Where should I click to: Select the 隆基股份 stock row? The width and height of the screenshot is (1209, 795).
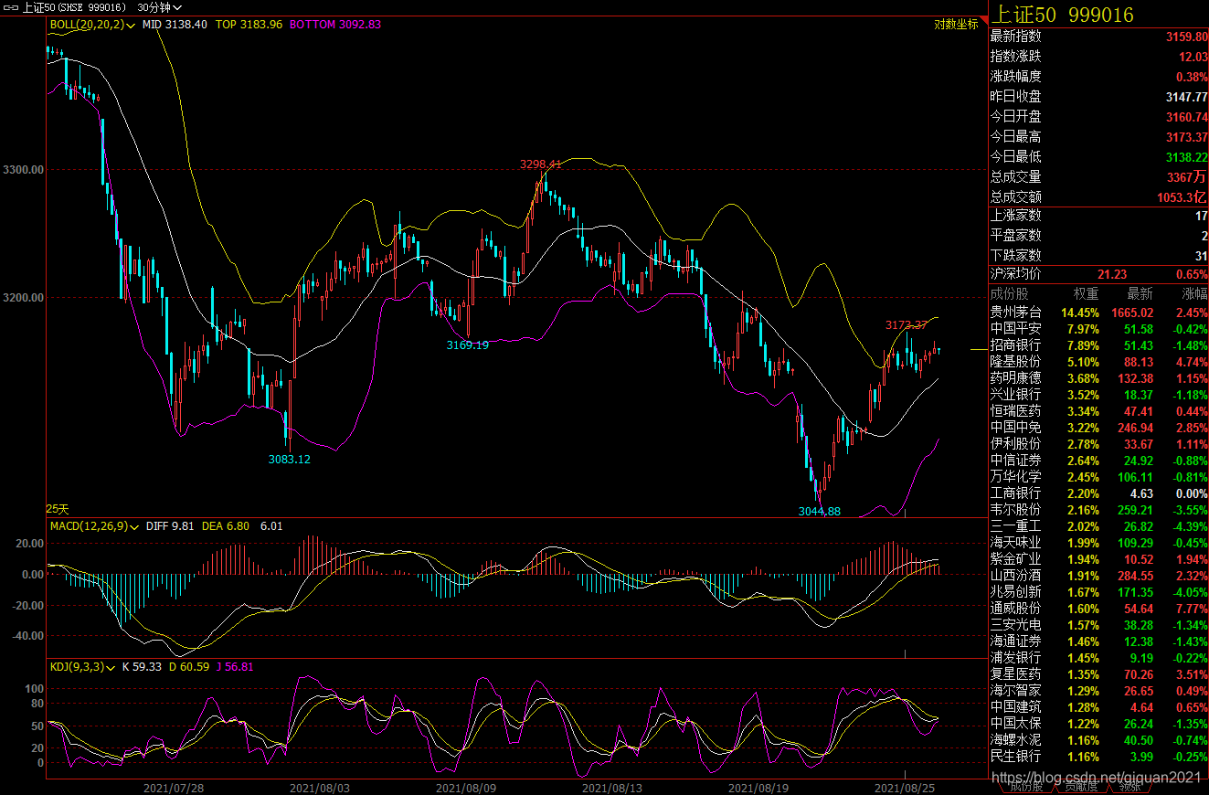pos(1099,361)
